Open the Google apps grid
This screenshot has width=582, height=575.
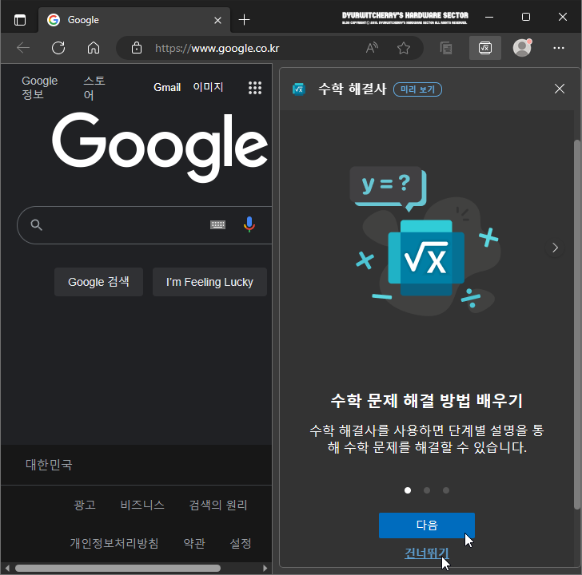coord(255,88)
